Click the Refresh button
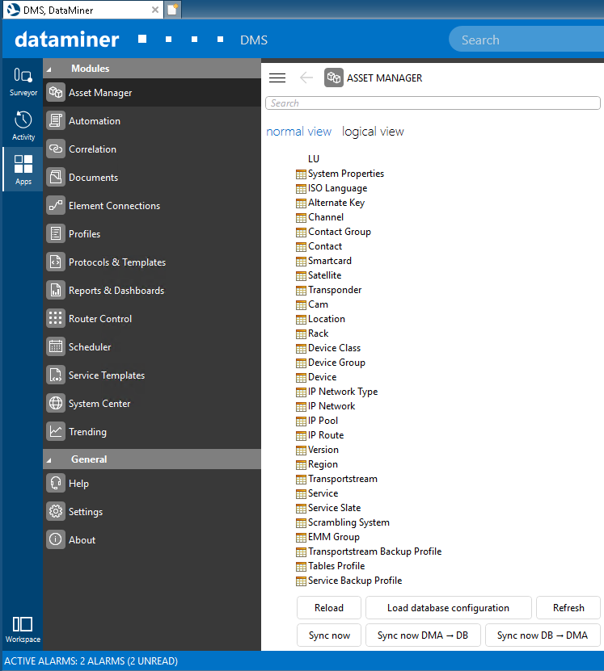The width and height of the screenshot is (604, 671). pyautogui.click(x=568, y=608)
